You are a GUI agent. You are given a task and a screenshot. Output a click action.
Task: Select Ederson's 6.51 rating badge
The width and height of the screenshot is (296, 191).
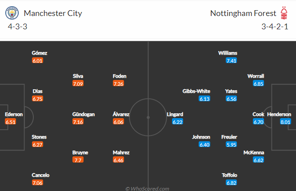point(11,122)
